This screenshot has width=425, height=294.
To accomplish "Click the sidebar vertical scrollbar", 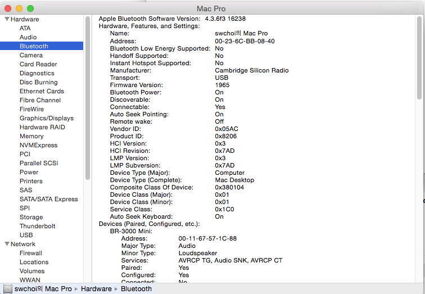I will tap(88, 98).
